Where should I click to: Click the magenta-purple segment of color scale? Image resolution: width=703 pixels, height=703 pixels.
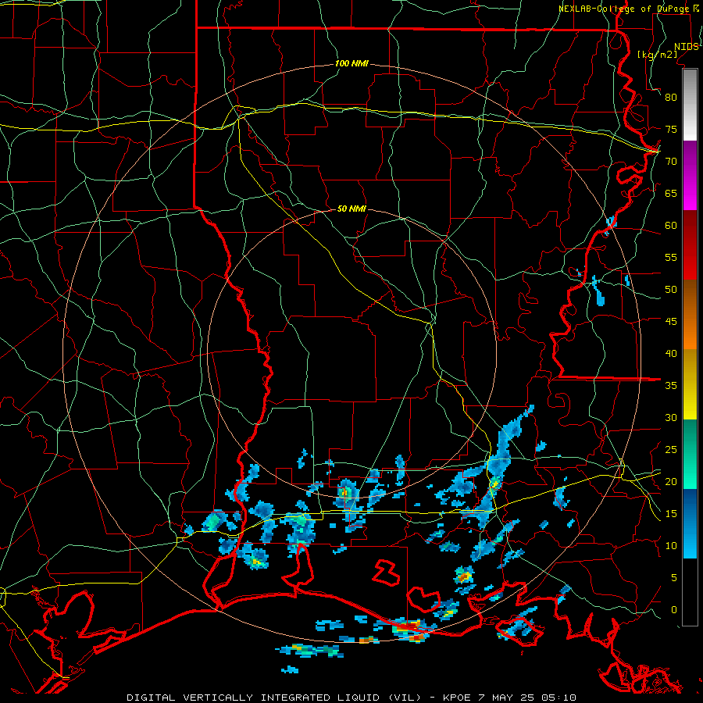[690, 176]
